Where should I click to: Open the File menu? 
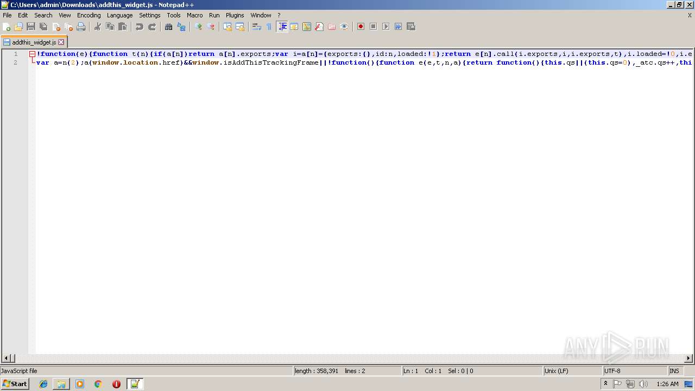[7, 15]
